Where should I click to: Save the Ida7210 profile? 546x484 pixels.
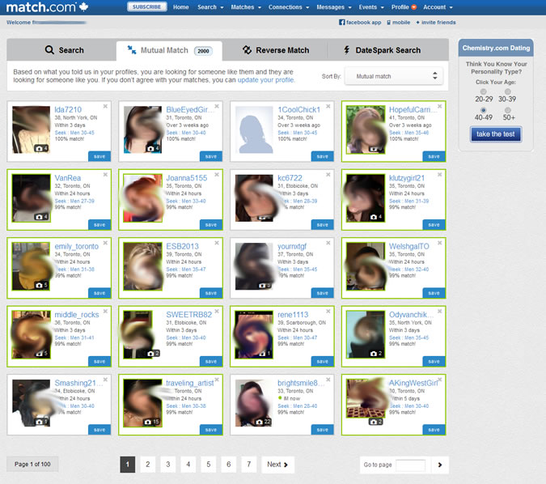[99, 156]
